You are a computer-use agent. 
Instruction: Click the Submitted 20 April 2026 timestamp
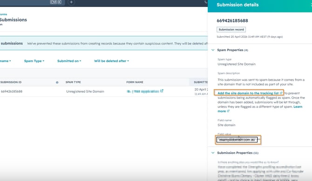coord(250,37)
